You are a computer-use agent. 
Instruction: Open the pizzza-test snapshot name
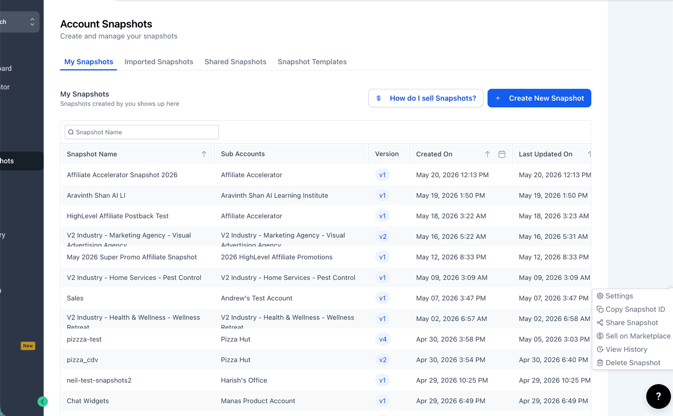click(x=84, y=339)
